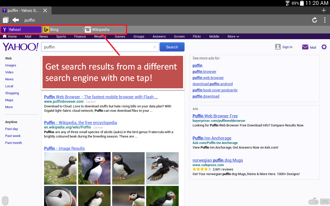The width and height of the screenshot is (330, 206).
Task: Switch to Bing search engine
Action: 63,30
